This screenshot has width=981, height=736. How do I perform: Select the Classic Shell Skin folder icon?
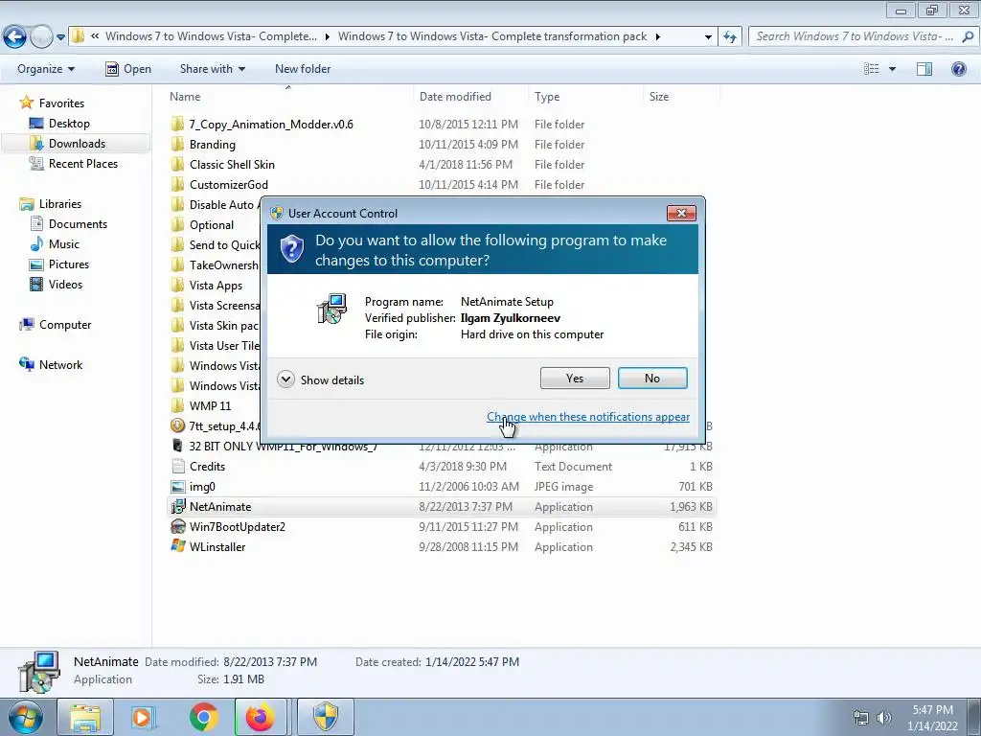[x=177, y=164]
